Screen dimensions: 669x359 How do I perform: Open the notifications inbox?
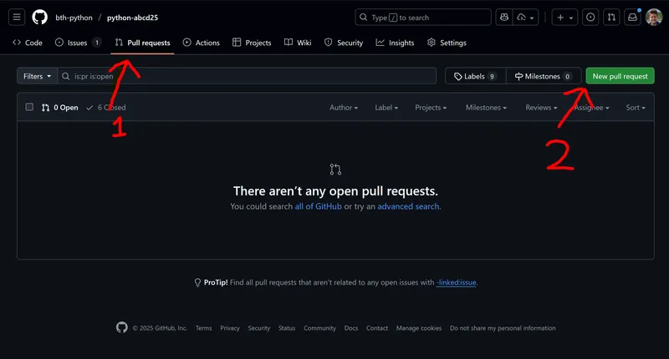point(632,18)
